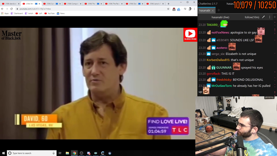Switch to the 'Computi...' YouTube tab

point(72,4)
